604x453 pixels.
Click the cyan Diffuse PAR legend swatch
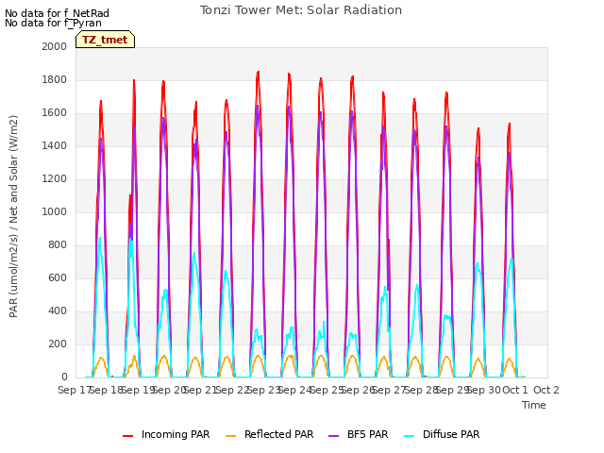(x=410, y=436)
